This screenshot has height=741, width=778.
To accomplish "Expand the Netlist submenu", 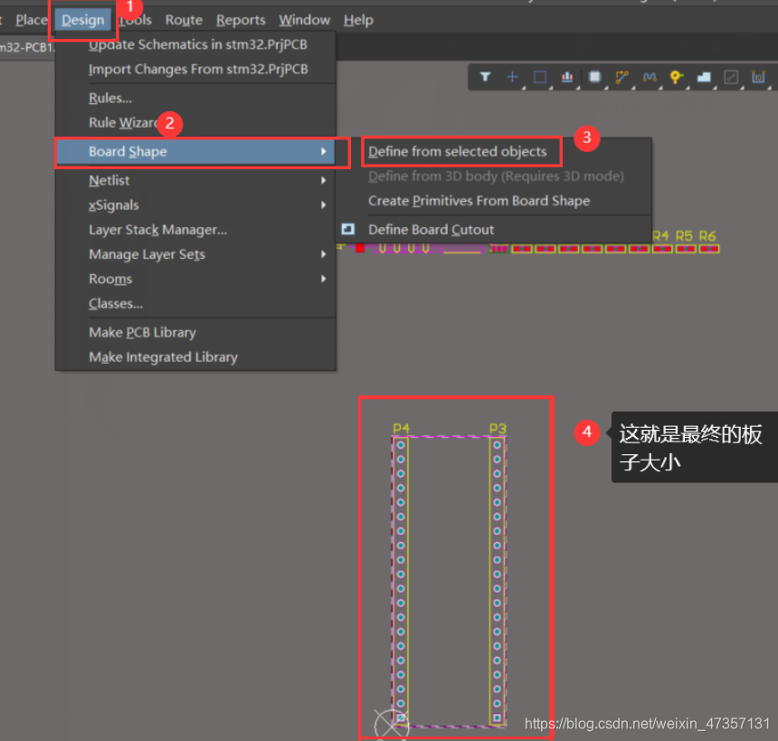I will tap(195, 180).
